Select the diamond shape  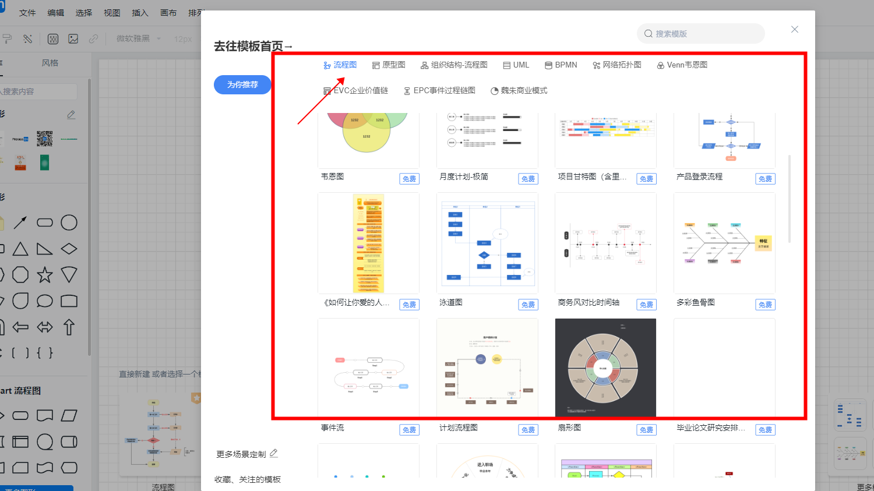[x=69, y=249]
